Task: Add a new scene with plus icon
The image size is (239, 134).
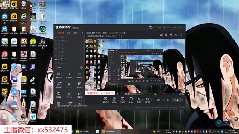Action: click(x=83, y=33)
